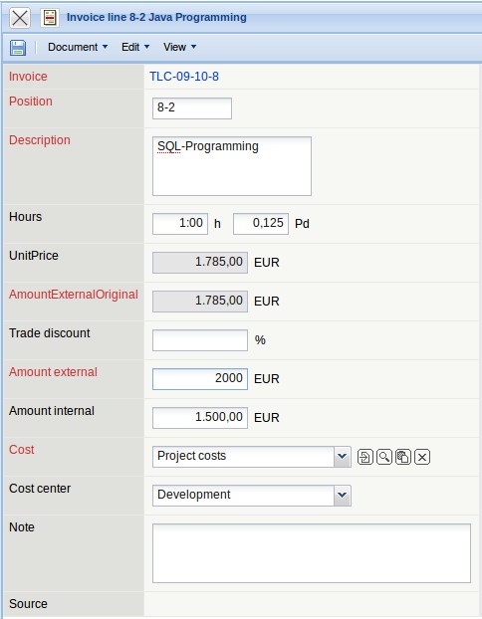Expand the Development cost center dropdown
Screen dimensions: 482x619
342,496
